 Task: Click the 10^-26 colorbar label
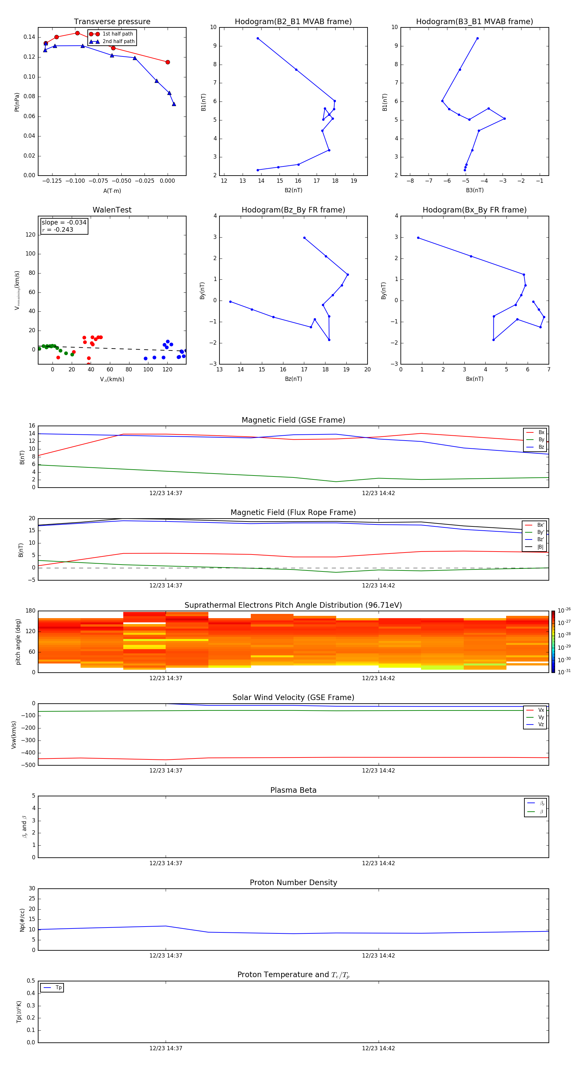pyautogui.click(x=564, y=610)
